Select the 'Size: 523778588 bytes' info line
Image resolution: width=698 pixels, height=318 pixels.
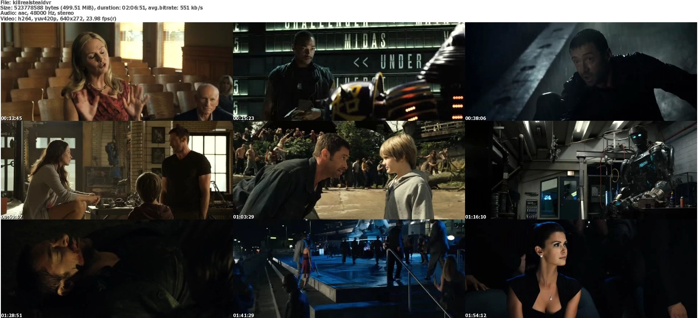tap(102, 8)
